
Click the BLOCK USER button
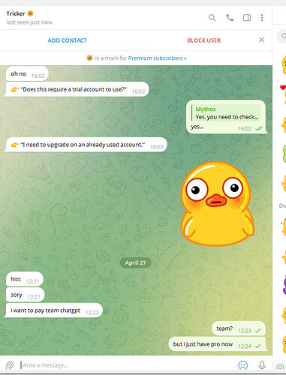tap(204, 40)
